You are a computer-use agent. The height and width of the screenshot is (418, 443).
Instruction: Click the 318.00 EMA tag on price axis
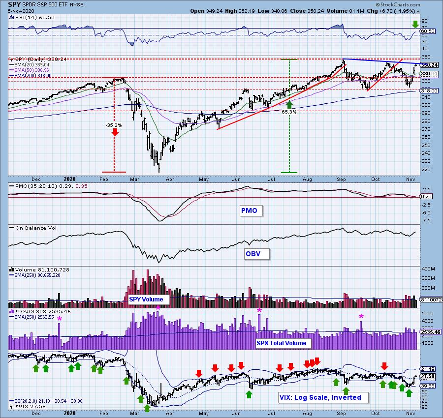click(x=429, y=90)
